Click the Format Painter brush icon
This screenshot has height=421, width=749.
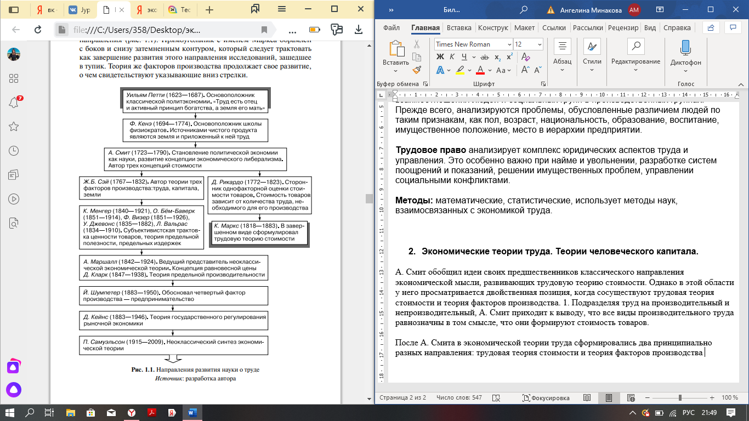tap(417, 70)
